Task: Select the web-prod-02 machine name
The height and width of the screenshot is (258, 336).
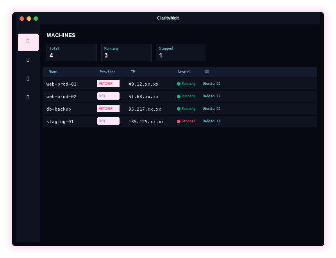Action: (x=61, y=97)
